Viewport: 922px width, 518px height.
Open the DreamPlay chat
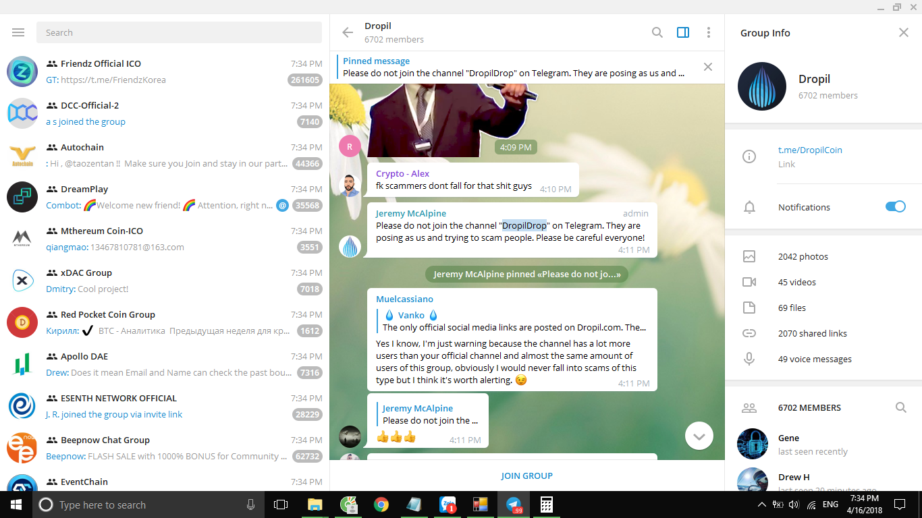tap(165, 197)
